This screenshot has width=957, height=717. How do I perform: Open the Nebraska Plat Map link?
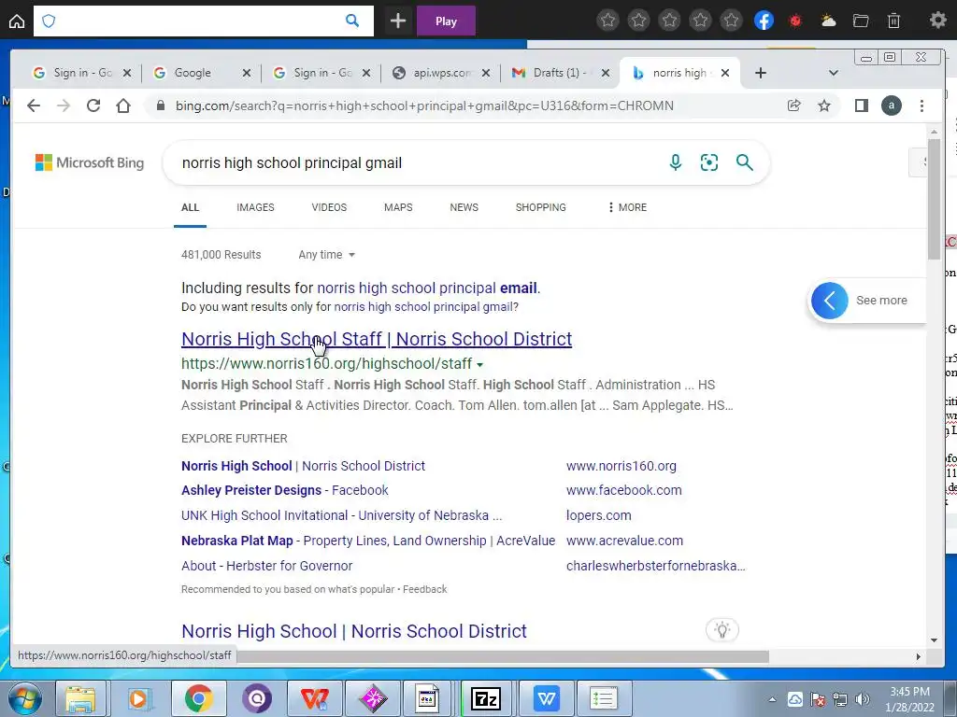[x=368, y=541]
